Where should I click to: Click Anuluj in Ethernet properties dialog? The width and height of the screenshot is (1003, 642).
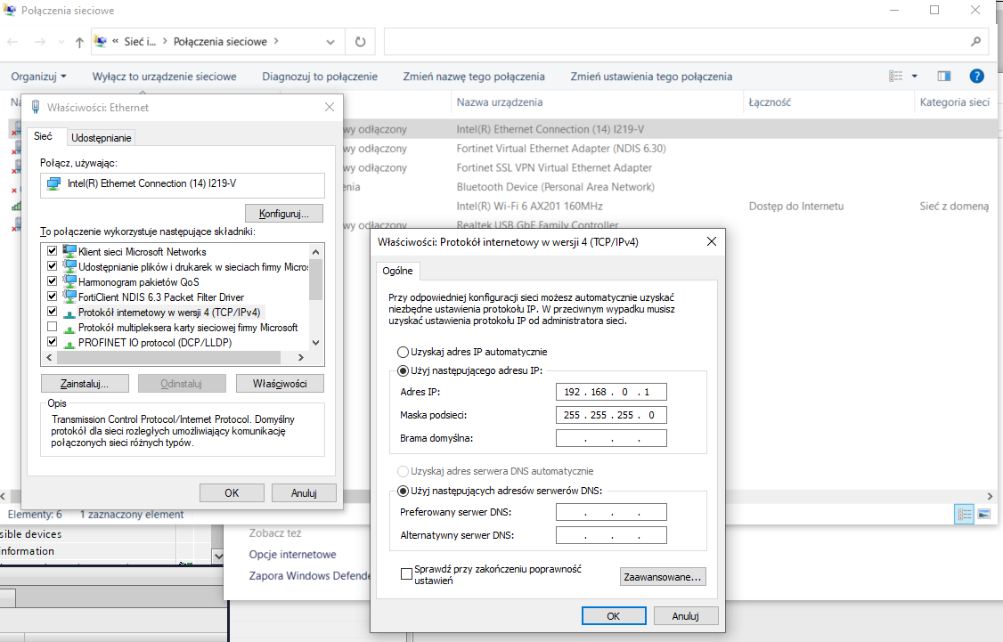click(304, 493)
